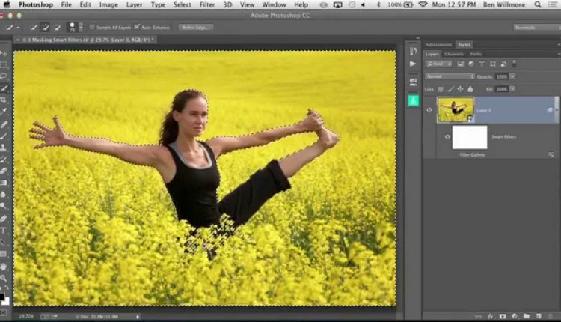The width and height of the screenshot is (561, 322).
Task: Select the Path Selection tool
Action: click(x=4, y=242)
